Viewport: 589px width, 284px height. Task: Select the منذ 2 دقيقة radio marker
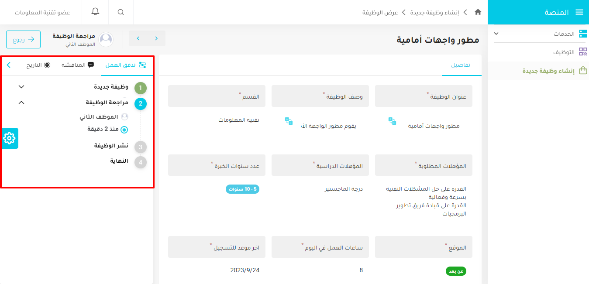124,130
